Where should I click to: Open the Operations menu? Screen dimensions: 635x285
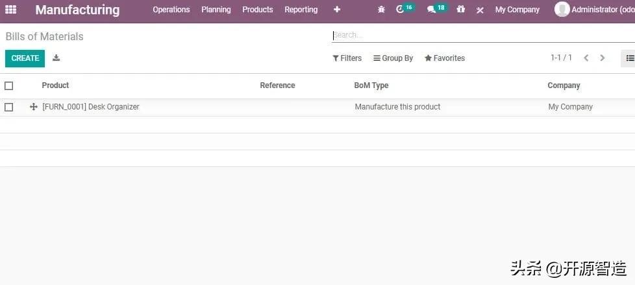[x=171, y=10]
